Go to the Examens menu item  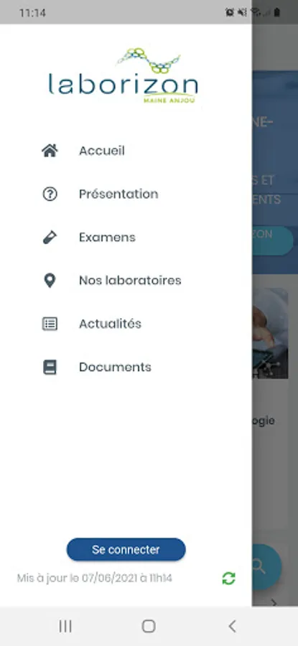pyautogui.click(x=107, y=238)
